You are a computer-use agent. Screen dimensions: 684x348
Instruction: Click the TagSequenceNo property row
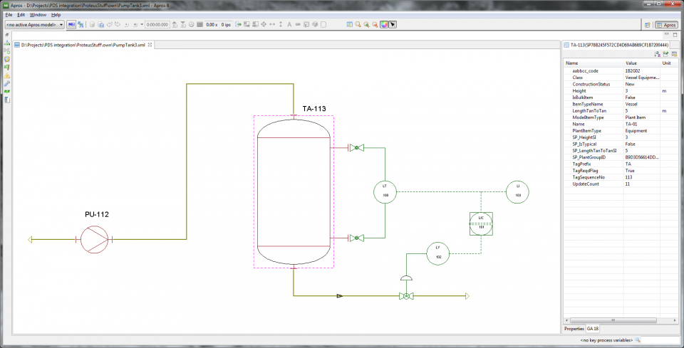click(x=621, y=177)
